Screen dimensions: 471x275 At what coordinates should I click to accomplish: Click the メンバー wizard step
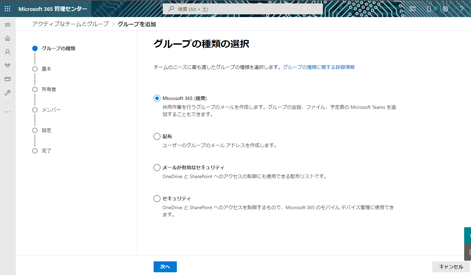pyautogui.click(x=47, y=110)
